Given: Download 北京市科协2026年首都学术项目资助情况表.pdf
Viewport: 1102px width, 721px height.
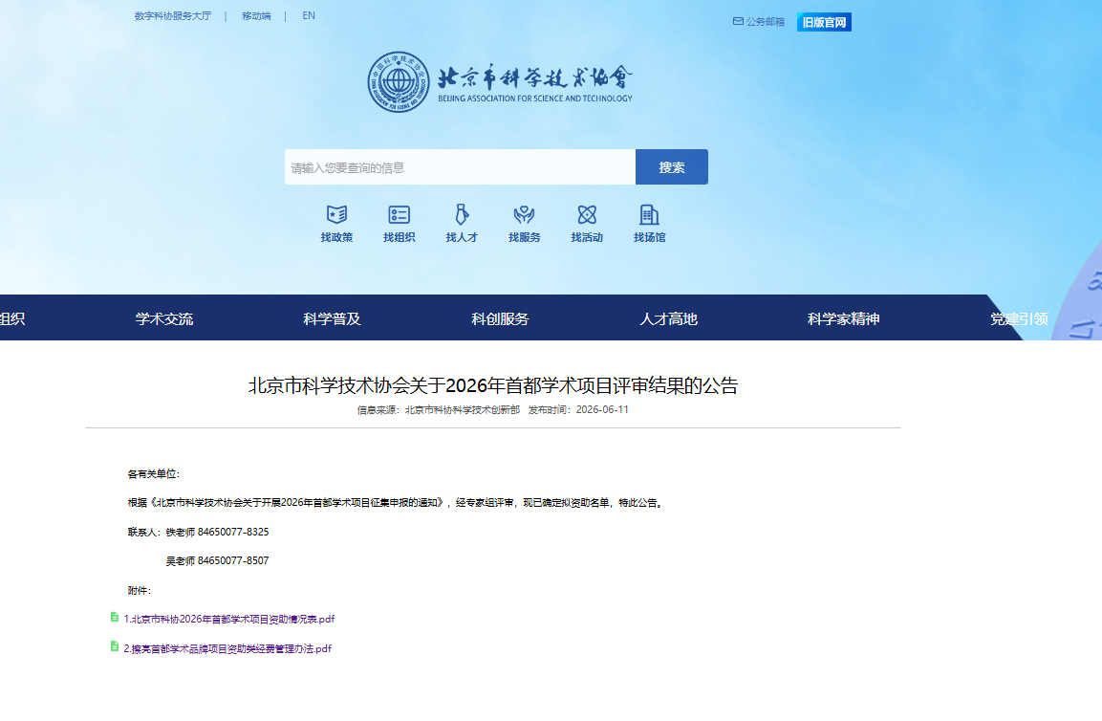Looking at the screenshot, I should pyautogui.click(x=229, y=619).
